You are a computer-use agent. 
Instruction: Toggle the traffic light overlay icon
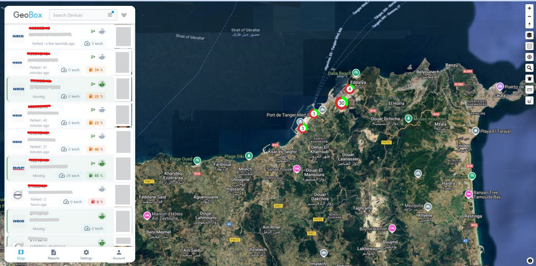[x=529, y=46]
